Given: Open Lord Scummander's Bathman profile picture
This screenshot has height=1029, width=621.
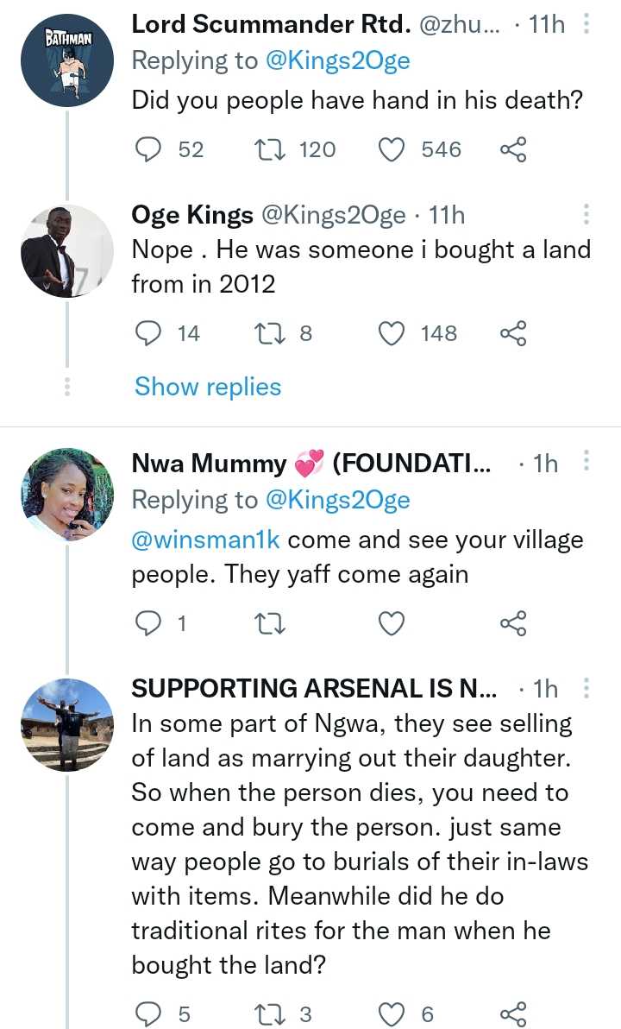Looking at the screenshot, I should tap(67, 61).
